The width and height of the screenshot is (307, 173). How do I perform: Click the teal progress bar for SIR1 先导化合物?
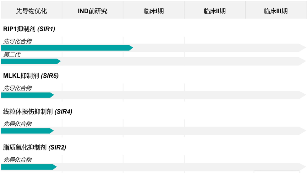point(67,48)
